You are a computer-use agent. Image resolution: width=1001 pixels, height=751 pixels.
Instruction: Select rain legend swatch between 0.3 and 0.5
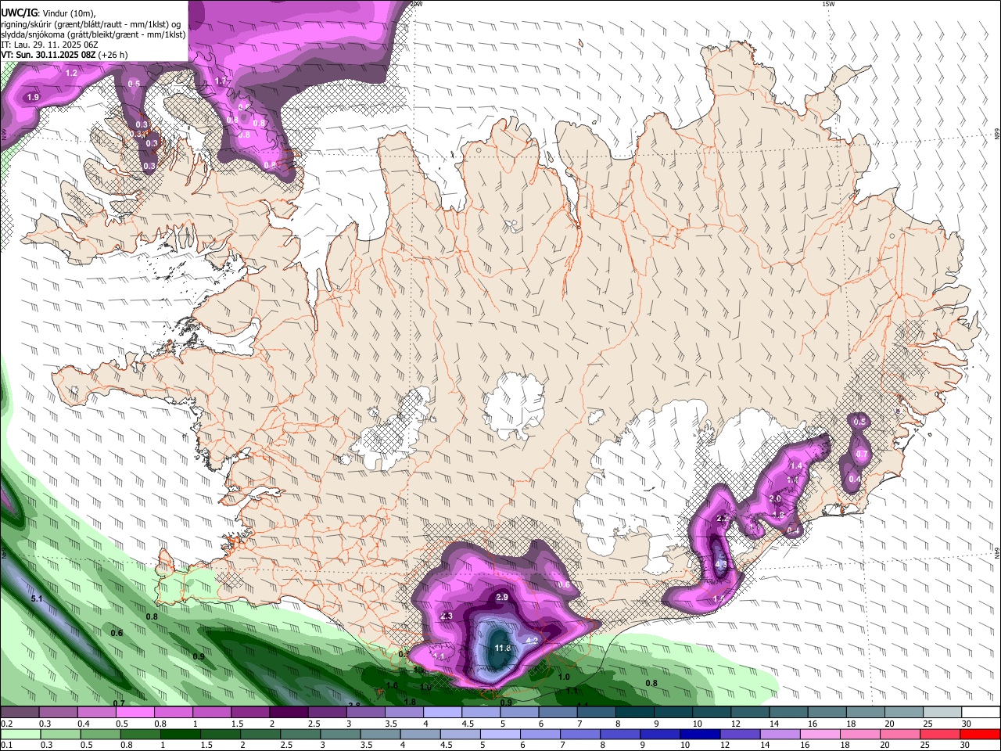[x=60, y=734]
